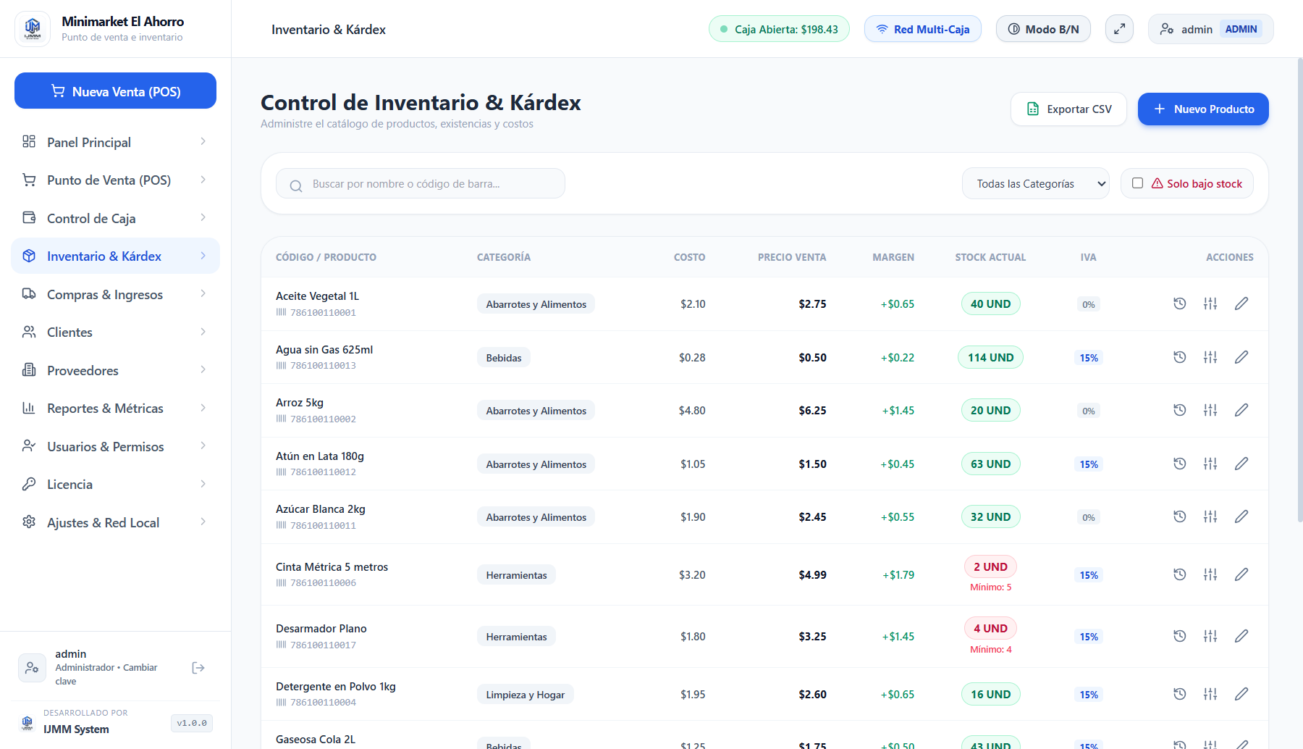
Task: Edit pencil icon for Aceite Vegetal 1L
Action: [x=1241, y=304]
